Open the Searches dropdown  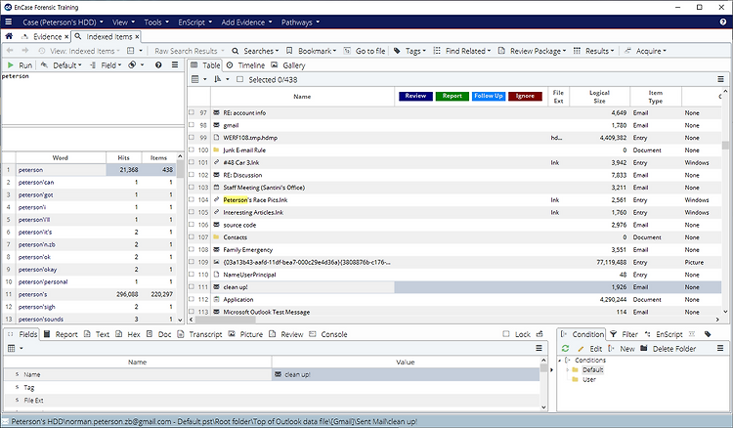click(255, 51)
